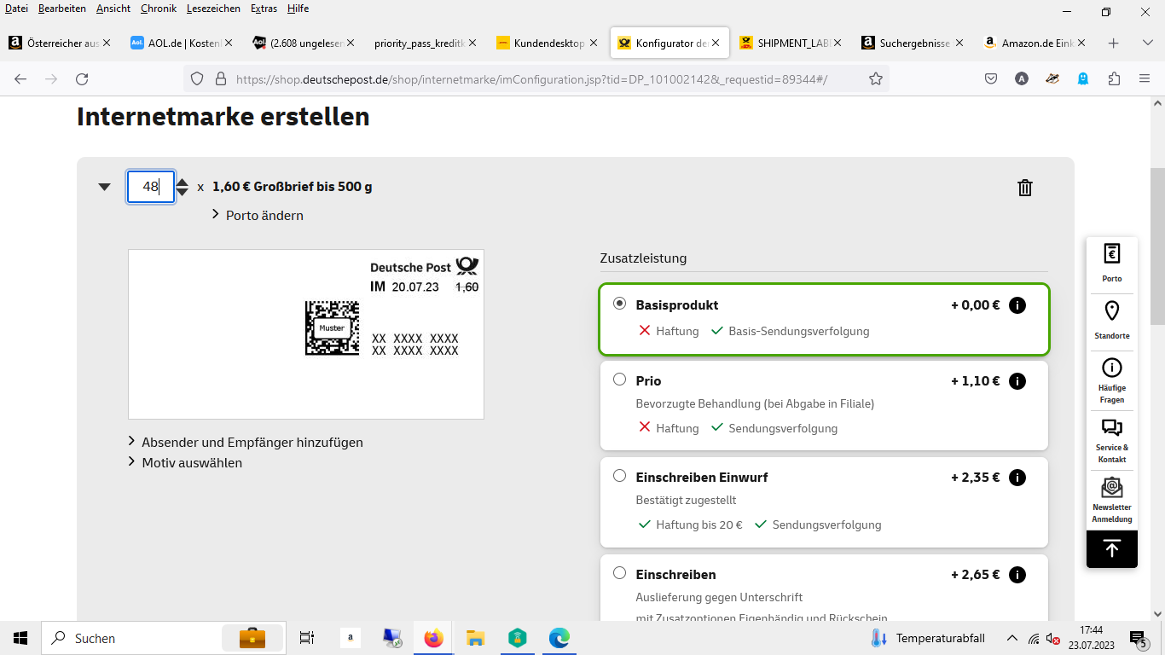Open Microsoft Edge from taskbar

(559, 638)
